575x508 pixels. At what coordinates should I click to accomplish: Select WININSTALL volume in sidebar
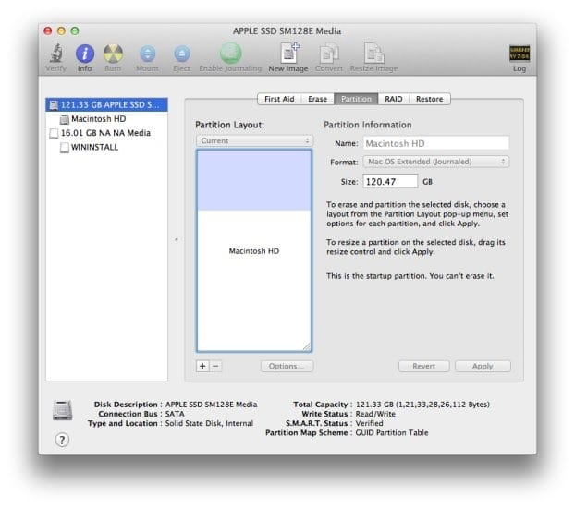coord(94,147)
